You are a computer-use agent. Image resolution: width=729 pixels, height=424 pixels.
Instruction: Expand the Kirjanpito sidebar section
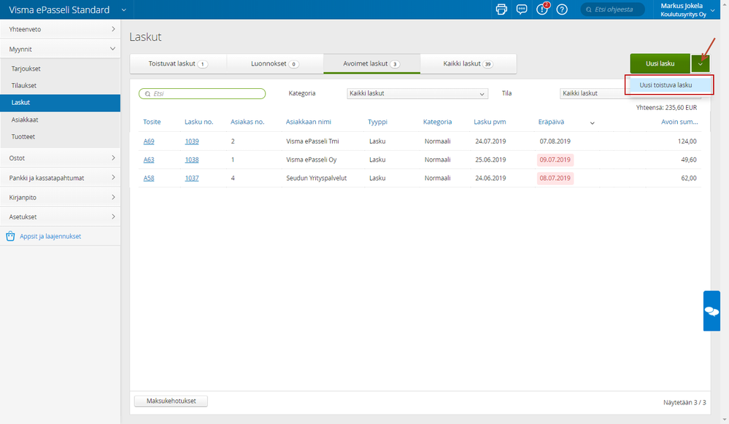[x=60, y=197]
